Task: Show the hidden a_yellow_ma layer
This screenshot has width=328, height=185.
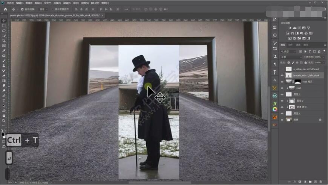Action: pyautogui.click(x=282, y=69)
